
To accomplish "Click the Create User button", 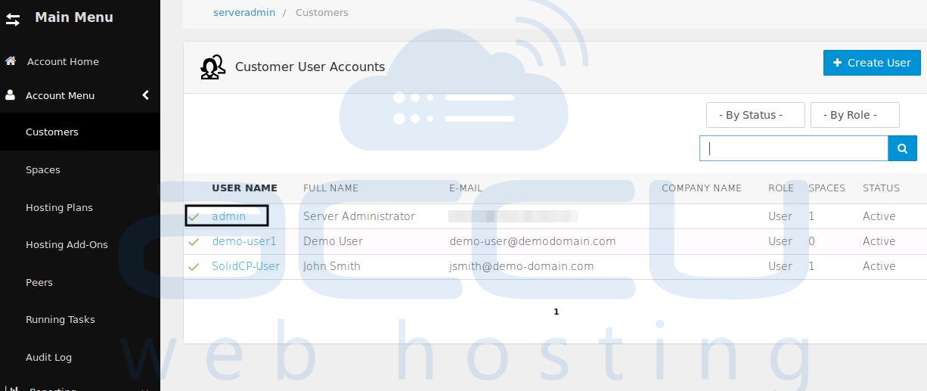I will click(871, 63).
